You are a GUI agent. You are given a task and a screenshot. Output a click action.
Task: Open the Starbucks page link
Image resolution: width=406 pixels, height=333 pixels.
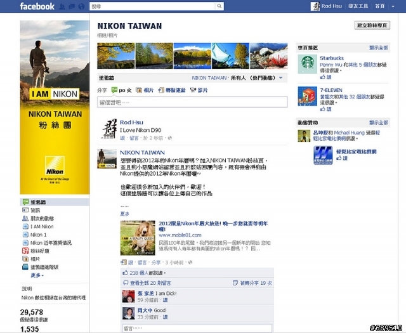332,58
